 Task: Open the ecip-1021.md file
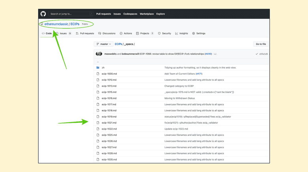click(x=109, y=122)
